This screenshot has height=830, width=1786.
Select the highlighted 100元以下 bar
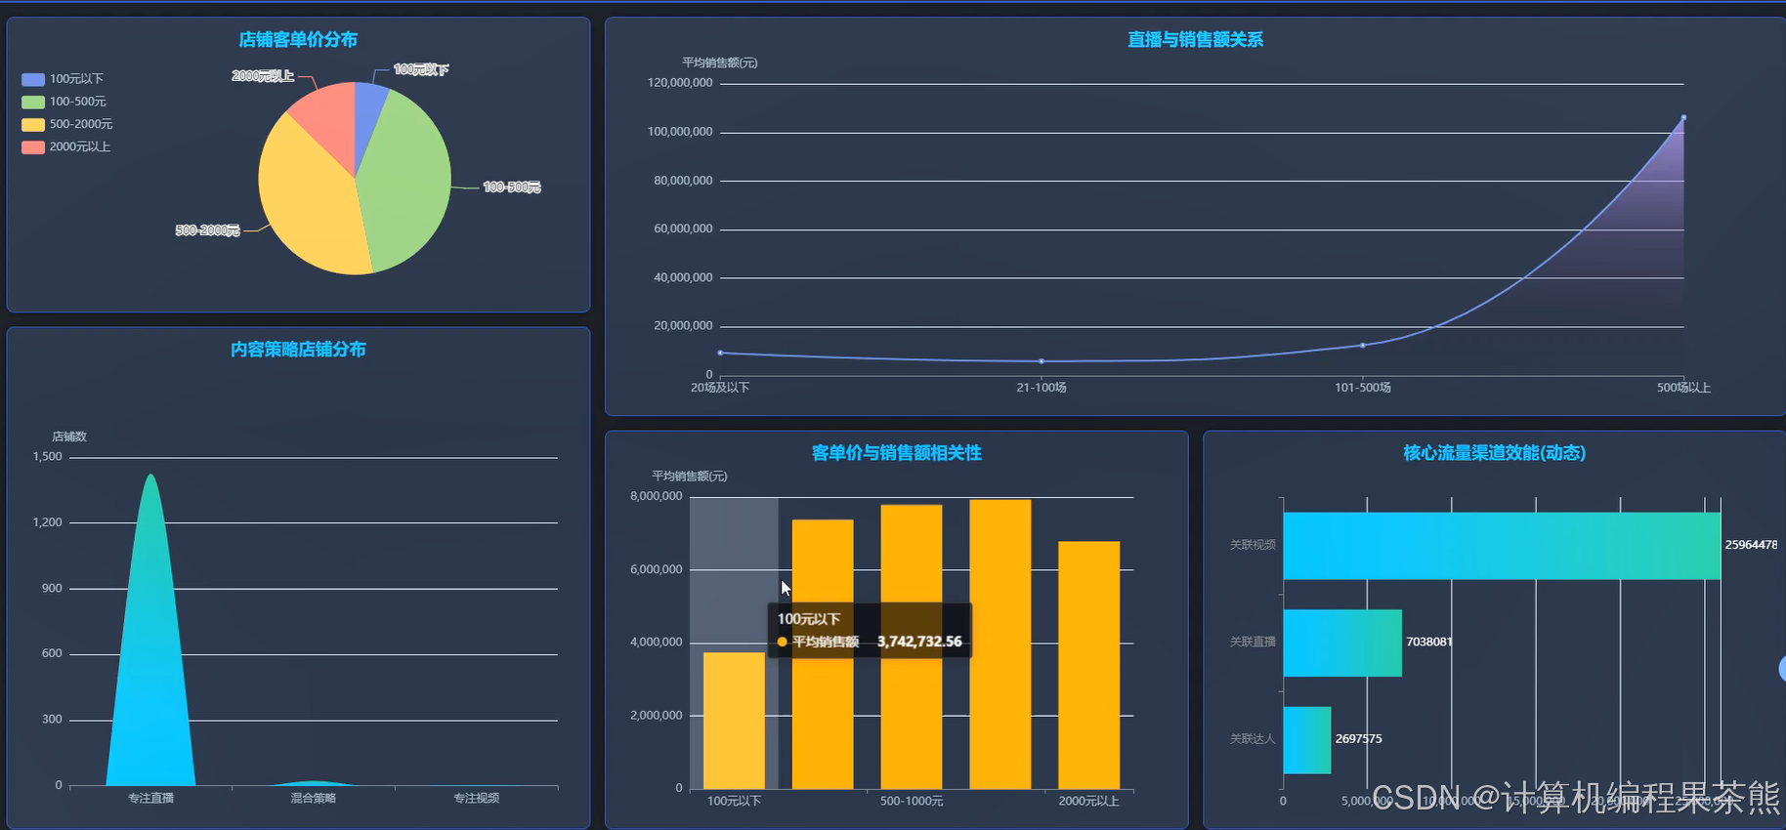tap(734, 721)
